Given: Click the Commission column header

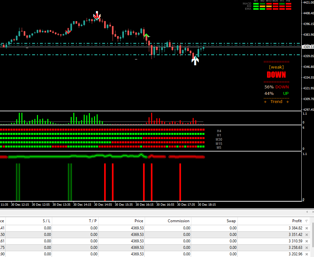Looking at the screenshot, I should pos(178,221).
